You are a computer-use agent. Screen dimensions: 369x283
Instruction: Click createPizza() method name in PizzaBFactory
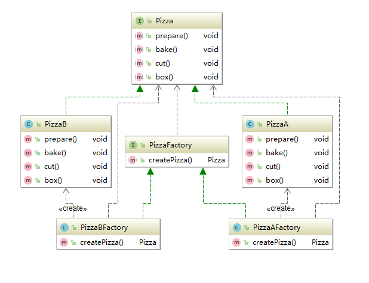tap(102, 242)
